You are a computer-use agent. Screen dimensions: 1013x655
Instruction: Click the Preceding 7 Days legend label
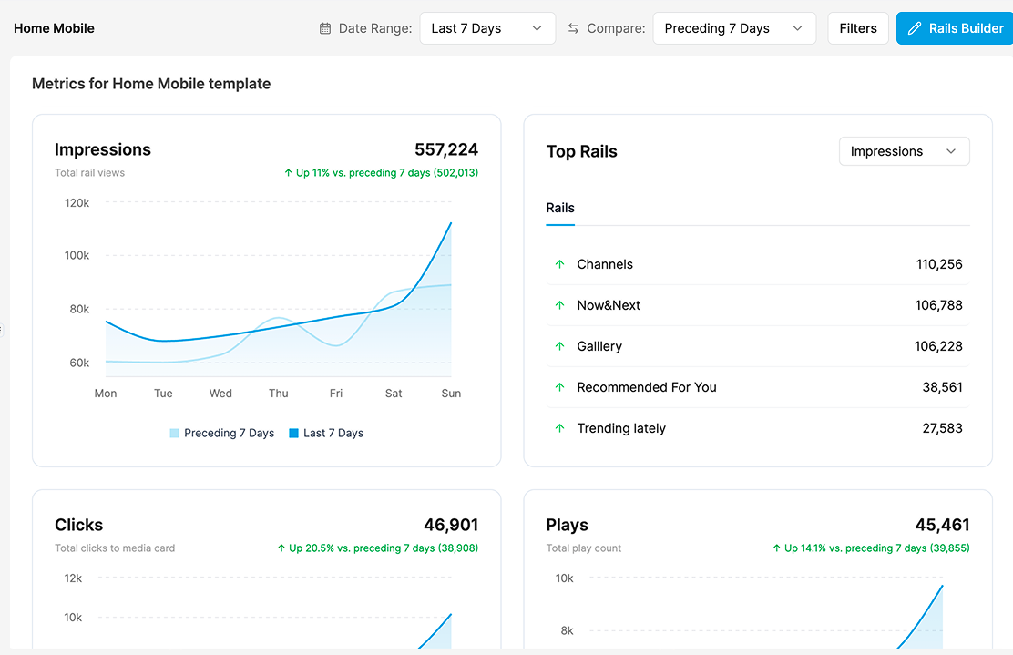tap(230, 434)
